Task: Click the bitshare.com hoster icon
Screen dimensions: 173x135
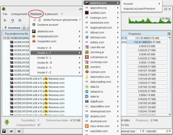Action: coord(87,37)
